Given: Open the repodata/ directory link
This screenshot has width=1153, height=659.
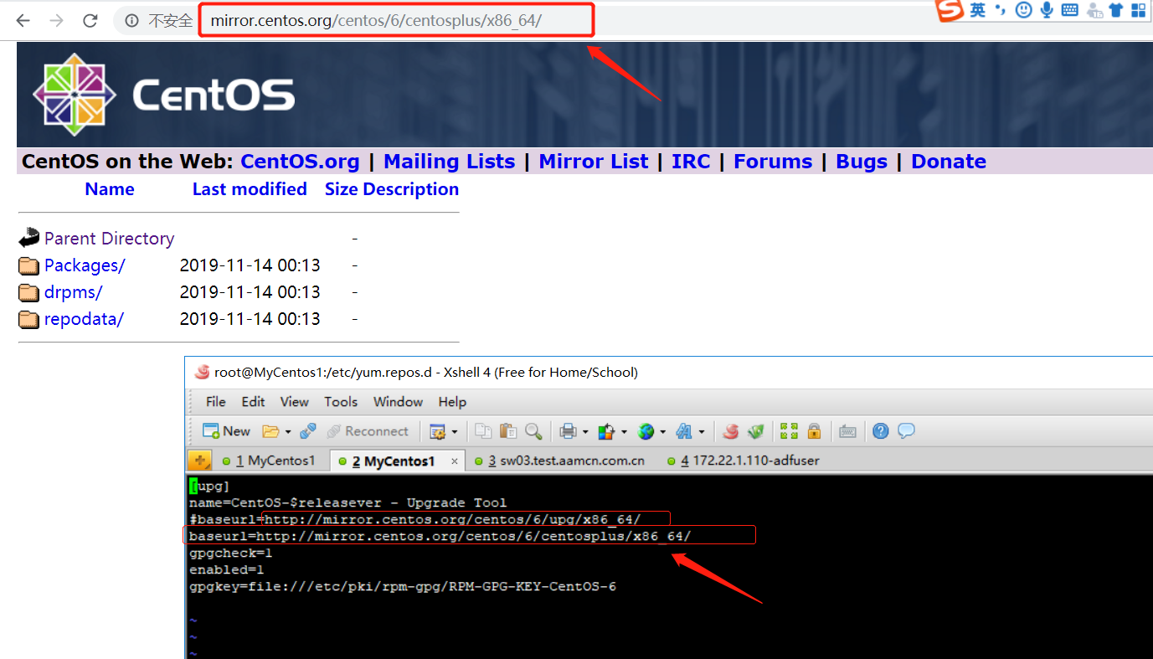Looking at the screenshot, I should [84, 319].
